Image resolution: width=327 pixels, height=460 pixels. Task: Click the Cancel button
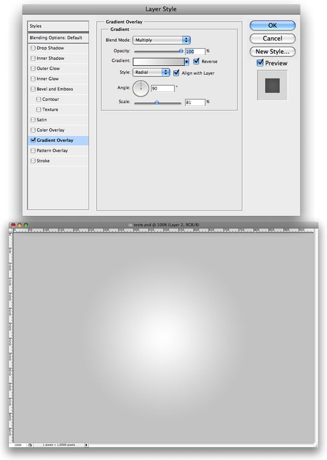coord(272,38)
